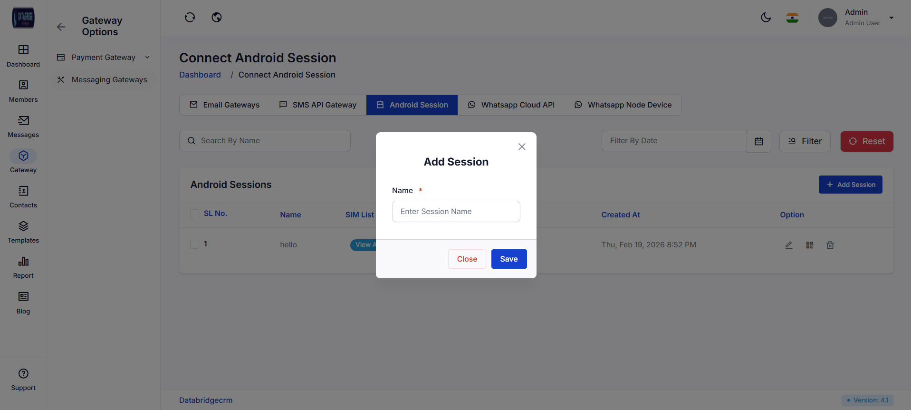911x410 pixels.
Task: Click the back arrow beside Gateway Options
Action: [x=61, y=27]
